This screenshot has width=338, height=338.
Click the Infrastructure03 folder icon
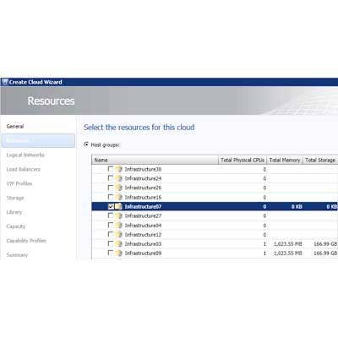click(x=118, y=244)
